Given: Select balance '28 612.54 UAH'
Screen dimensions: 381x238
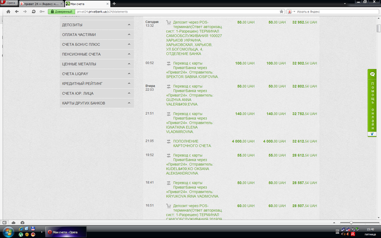Looking at the screenshot, I should coord(304,155).
